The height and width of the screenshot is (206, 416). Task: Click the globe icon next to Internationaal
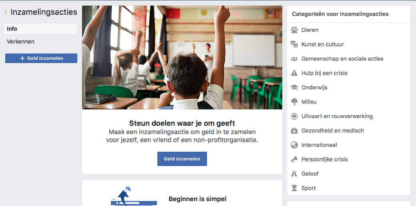[294, 145]
